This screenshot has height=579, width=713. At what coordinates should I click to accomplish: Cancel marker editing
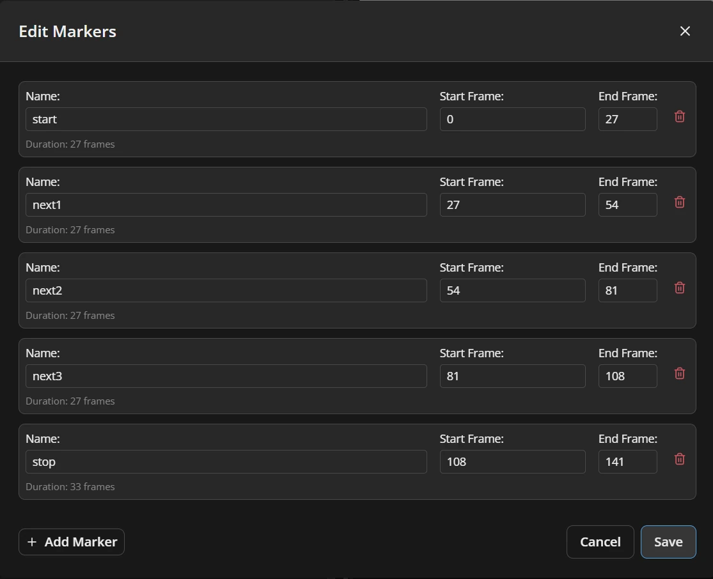(600, 542)
